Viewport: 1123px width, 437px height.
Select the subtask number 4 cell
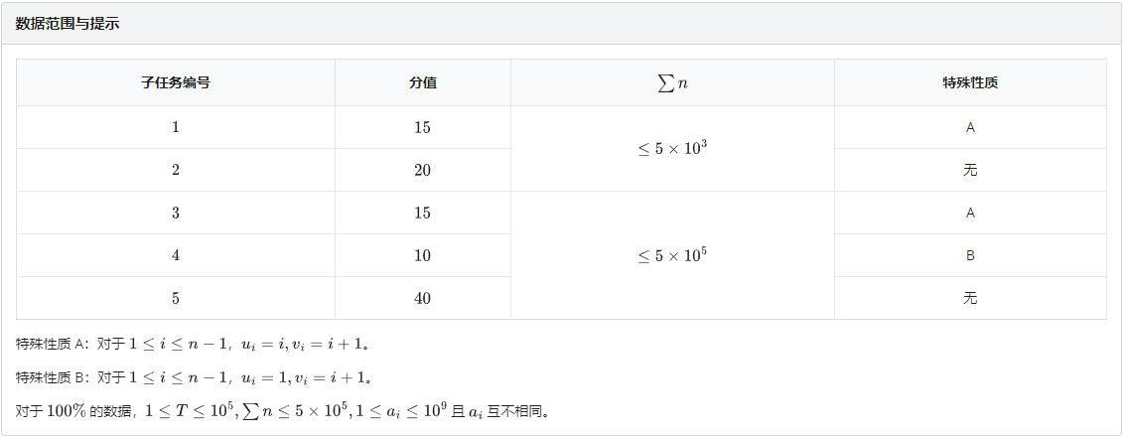coord(176,255)
